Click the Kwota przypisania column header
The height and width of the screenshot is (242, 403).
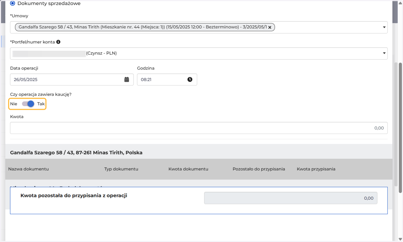coord(316,169)
